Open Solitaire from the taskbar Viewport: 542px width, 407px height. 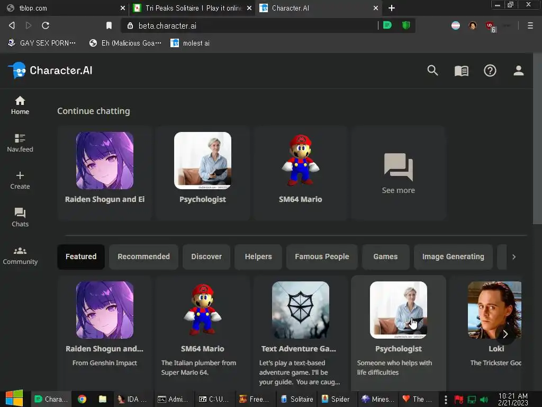click(296, 399)
